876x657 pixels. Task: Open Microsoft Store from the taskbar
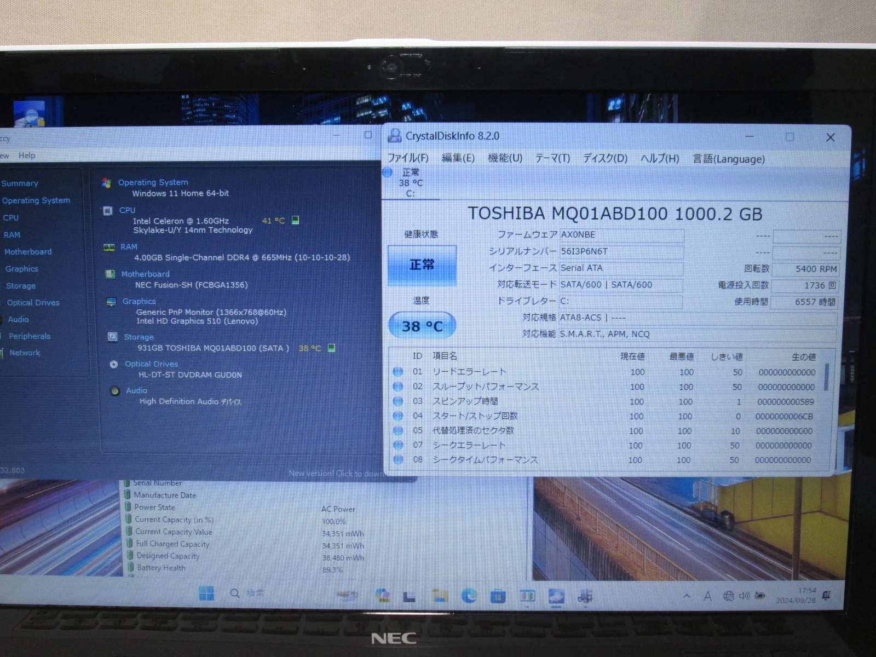coord(498,596)
